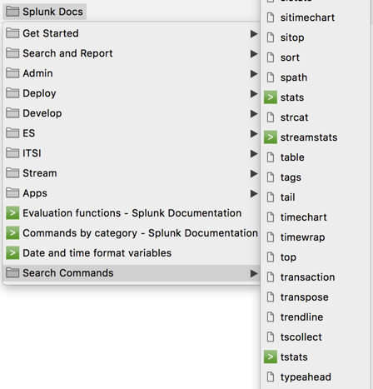This screenshot has width=373, height=389.
Task: Select the transpose bookmark
Action: (316, 297)
